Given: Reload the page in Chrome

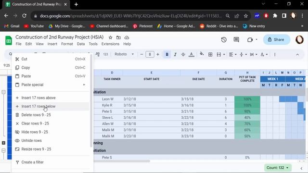Looking at the screenshot, I should tap(24, 16).
